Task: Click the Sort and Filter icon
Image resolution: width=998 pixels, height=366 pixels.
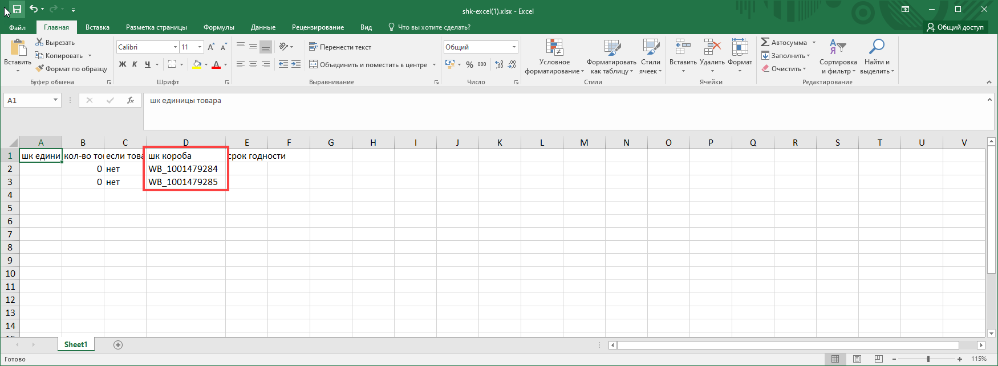Action: pyautogui.click(x=838, y=47)
